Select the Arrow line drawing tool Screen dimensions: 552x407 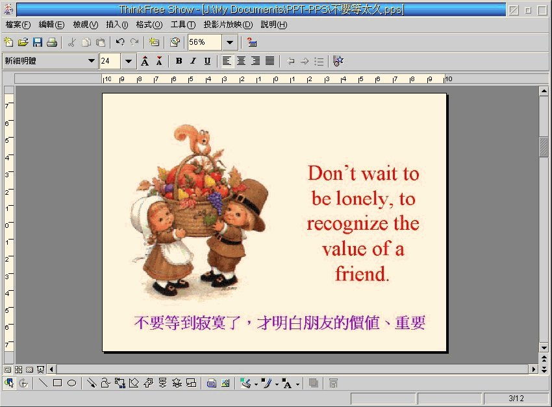(91, 383)
